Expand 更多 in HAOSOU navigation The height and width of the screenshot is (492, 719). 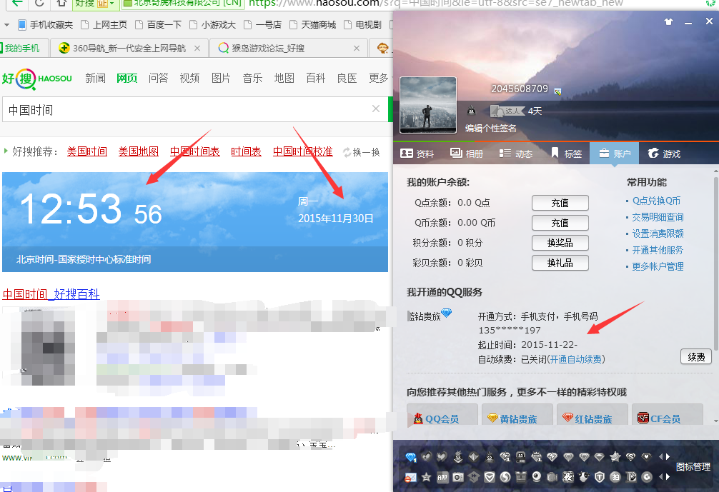(x=379, y=79)
